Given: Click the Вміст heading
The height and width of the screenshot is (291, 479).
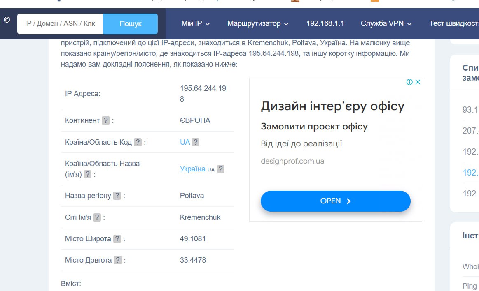Looking at the screenshot, I should point(71,284).
